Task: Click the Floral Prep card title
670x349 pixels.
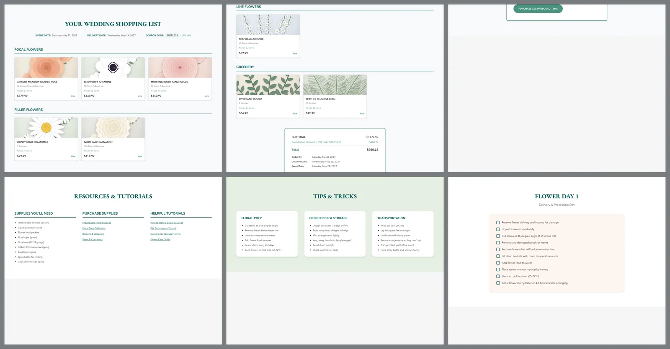Action: [251, 218]
